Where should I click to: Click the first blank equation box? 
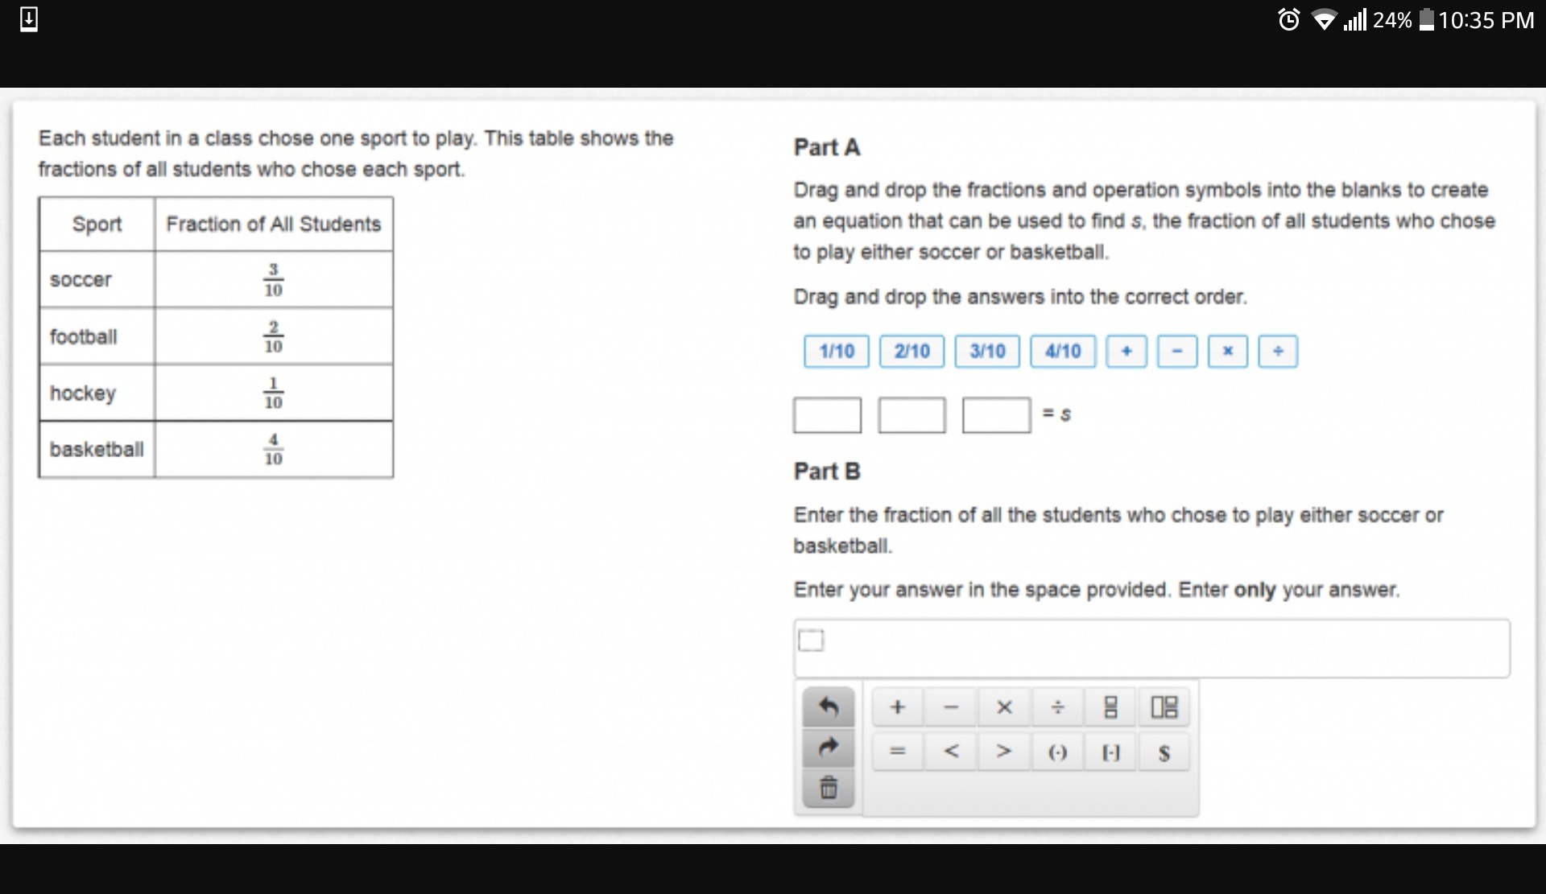pyautogui.click(x=827, y=415)
